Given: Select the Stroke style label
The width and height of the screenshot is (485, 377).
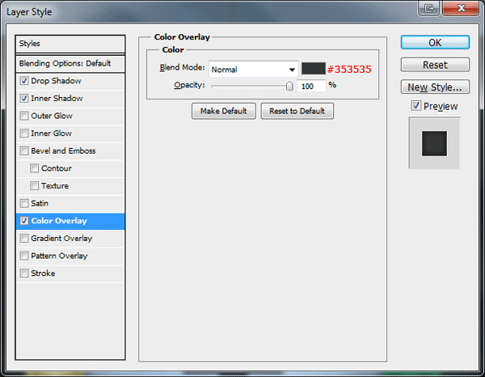Looking at the screenshot, I should (43, 273).
